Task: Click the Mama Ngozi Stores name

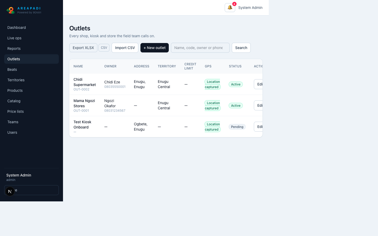Action: (84, 103)
